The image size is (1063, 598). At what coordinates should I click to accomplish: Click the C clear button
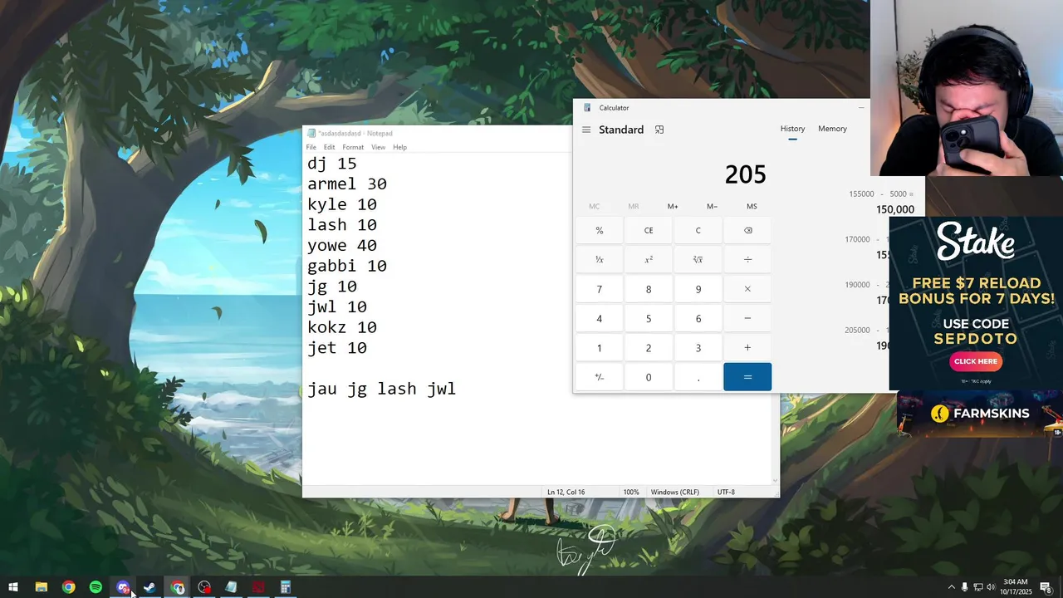coord(698,230)
